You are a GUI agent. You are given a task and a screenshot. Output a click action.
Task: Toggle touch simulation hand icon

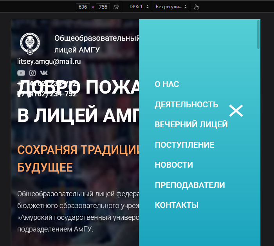pos(196,7)
